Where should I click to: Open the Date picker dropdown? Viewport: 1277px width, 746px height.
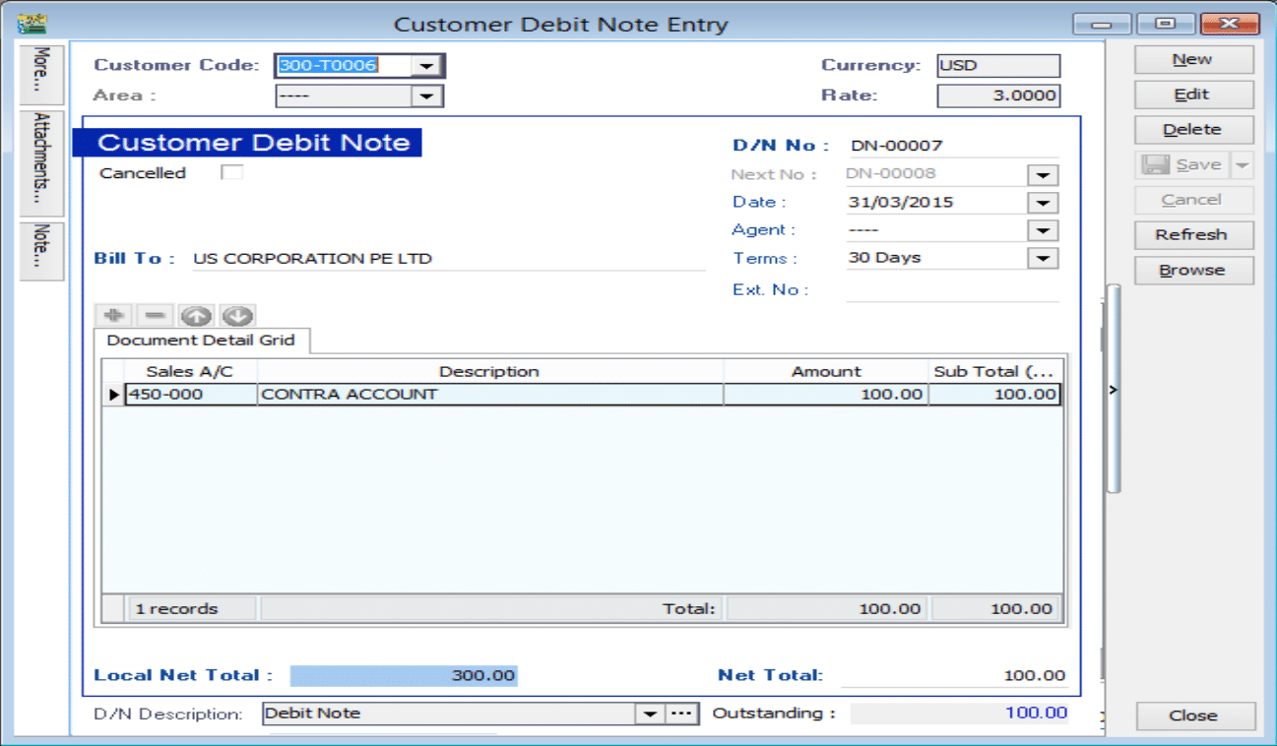(1042, 203)
